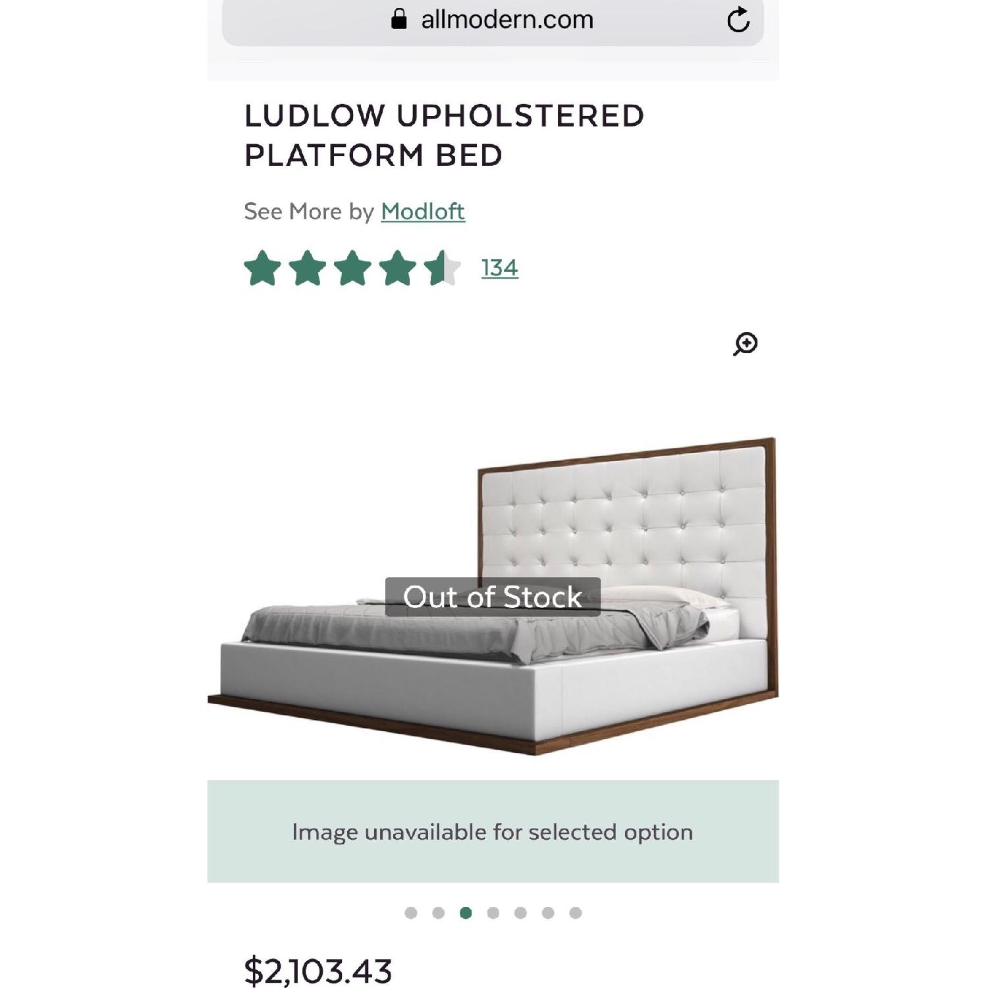
Task: Tap the allmodern.com address bar
Action: [506, 19]
